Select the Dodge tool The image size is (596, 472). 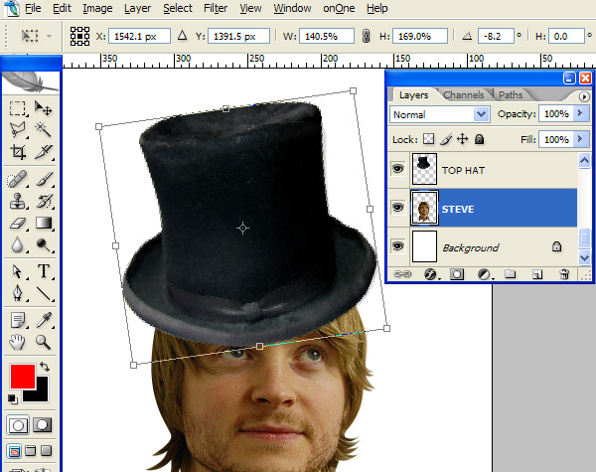click(43, 244)
